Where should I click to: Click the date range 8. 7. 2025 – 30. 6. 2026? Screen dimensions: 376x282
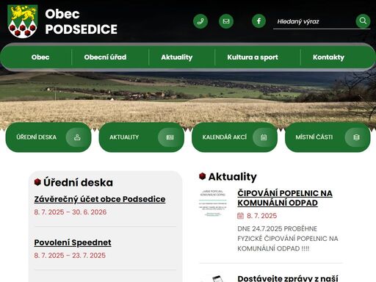(70, 212)
